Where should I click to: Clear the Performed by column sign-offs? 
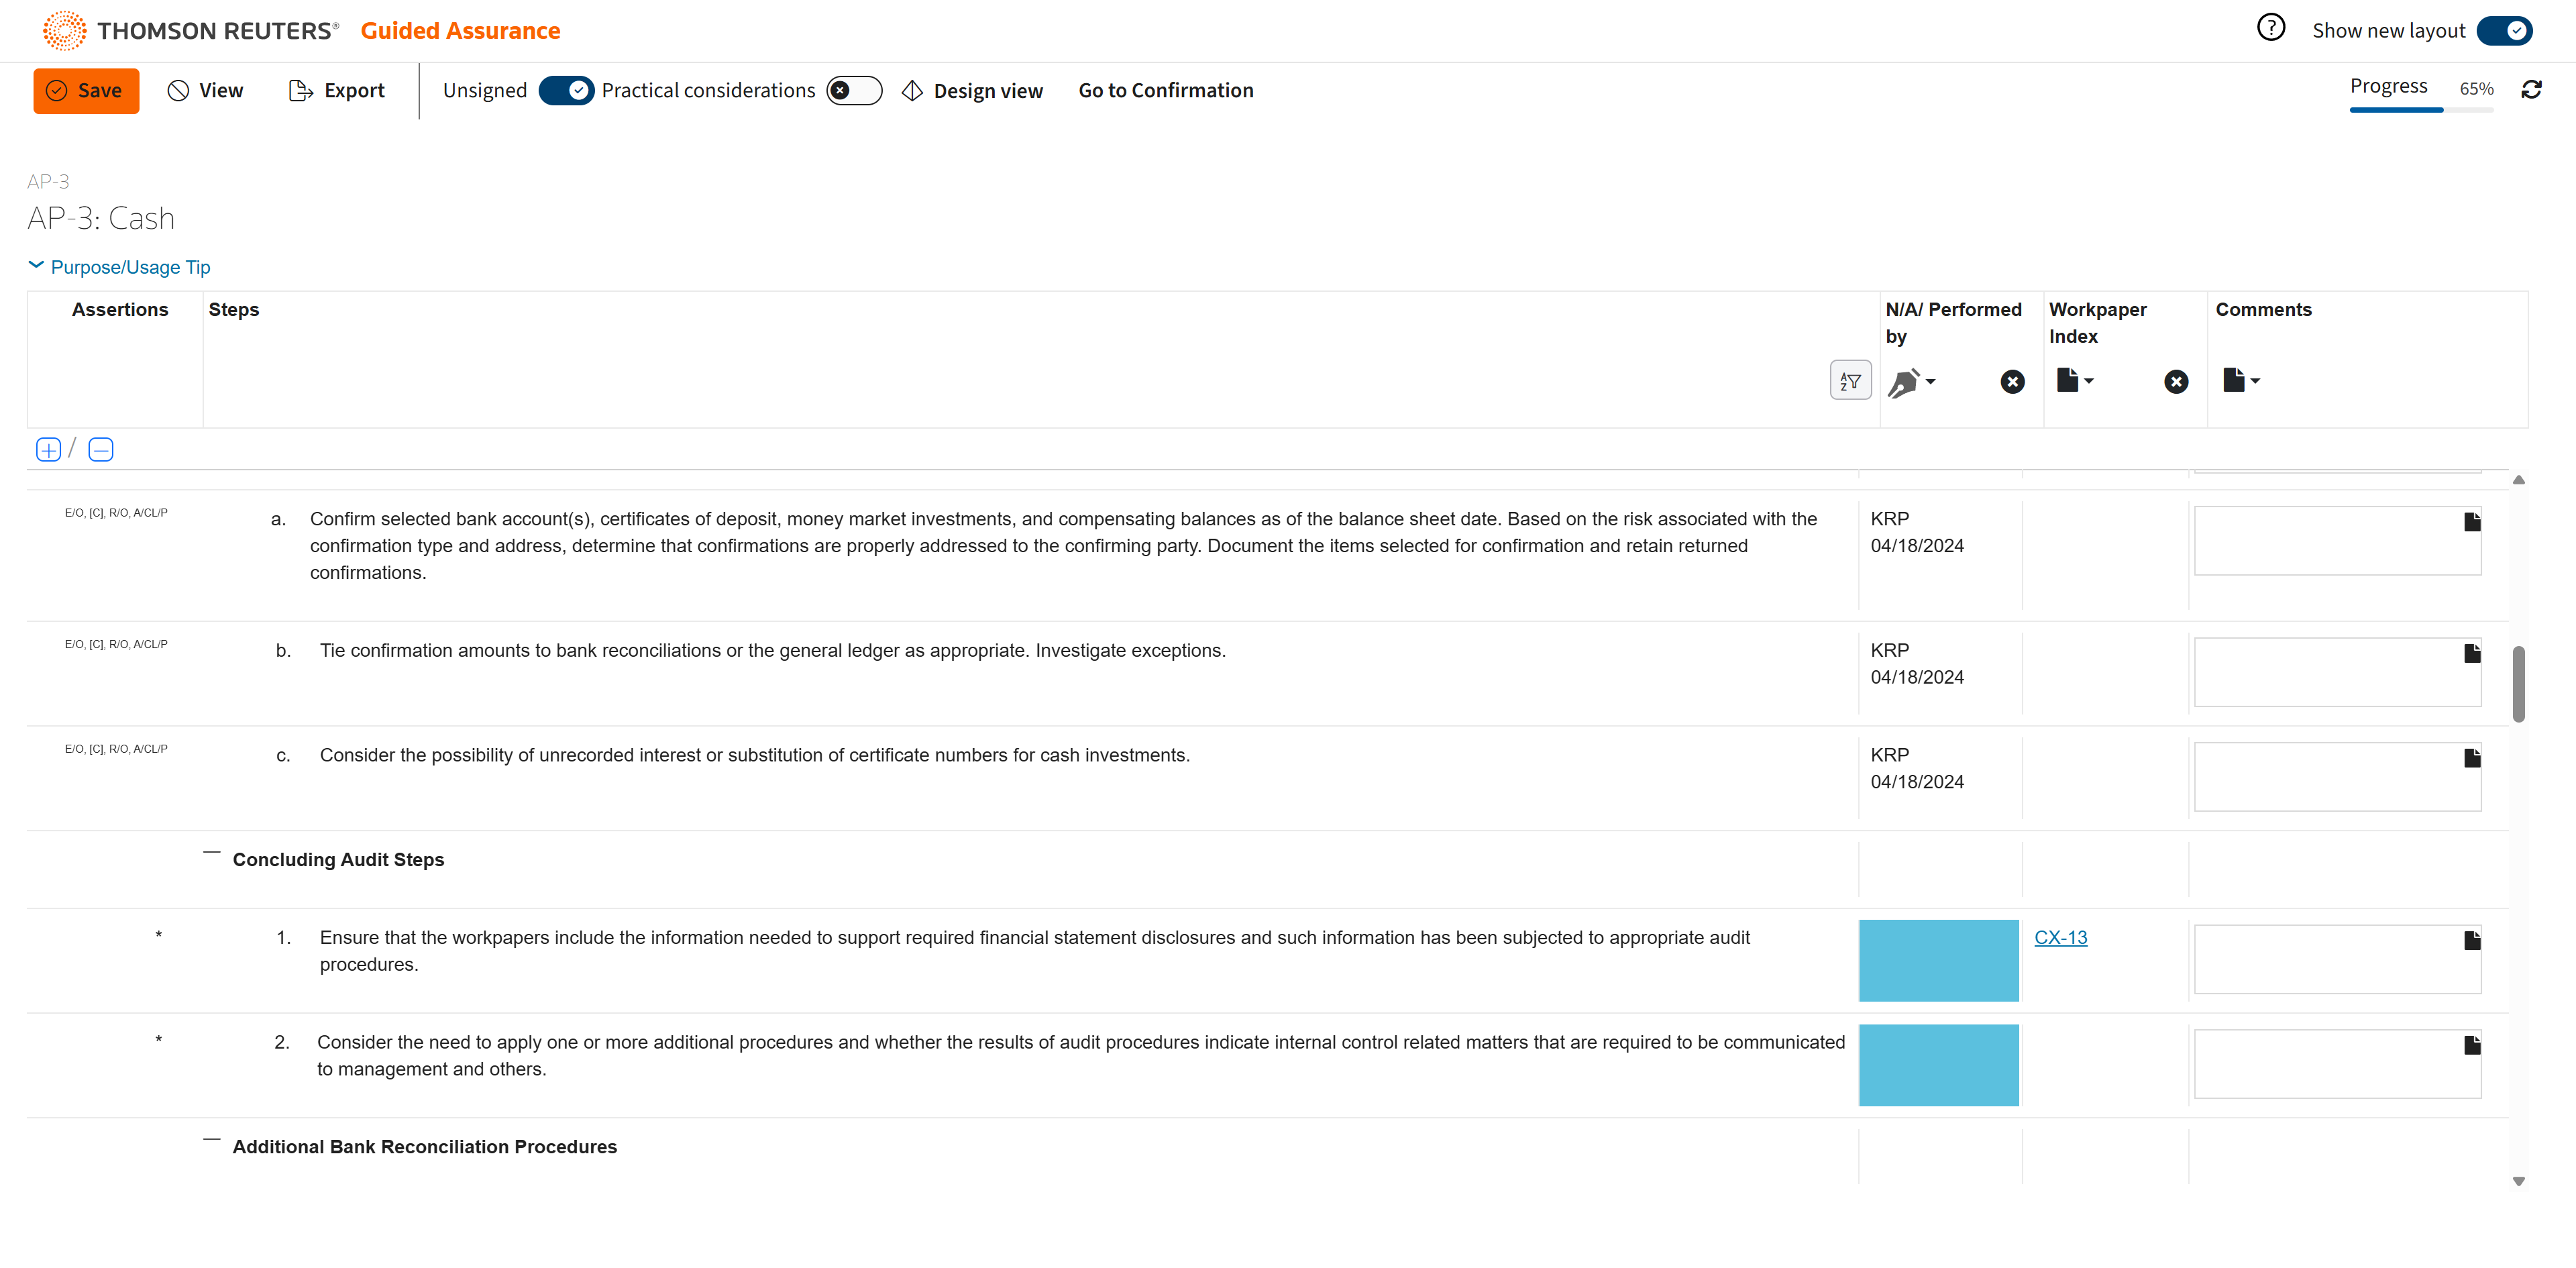2012,382
